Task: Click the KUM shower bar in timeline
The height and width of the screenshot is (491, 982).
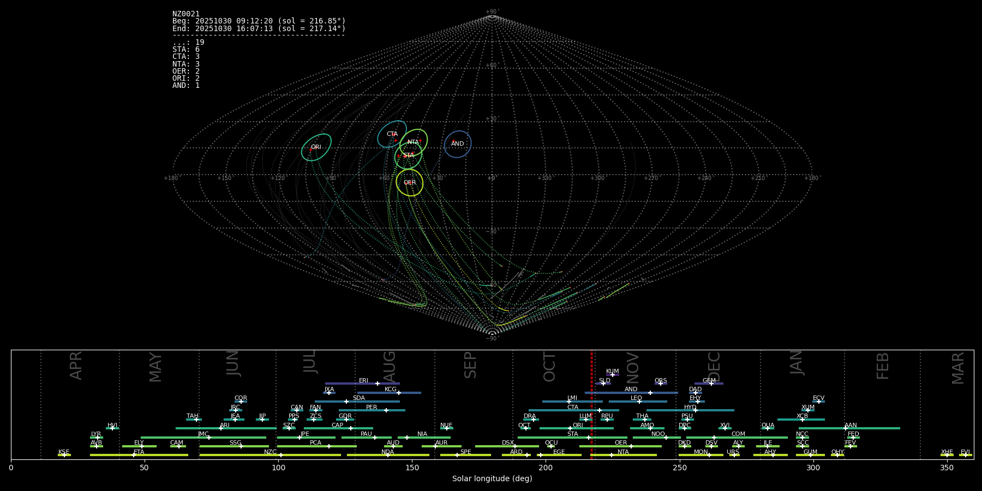Action: [613, 375]
